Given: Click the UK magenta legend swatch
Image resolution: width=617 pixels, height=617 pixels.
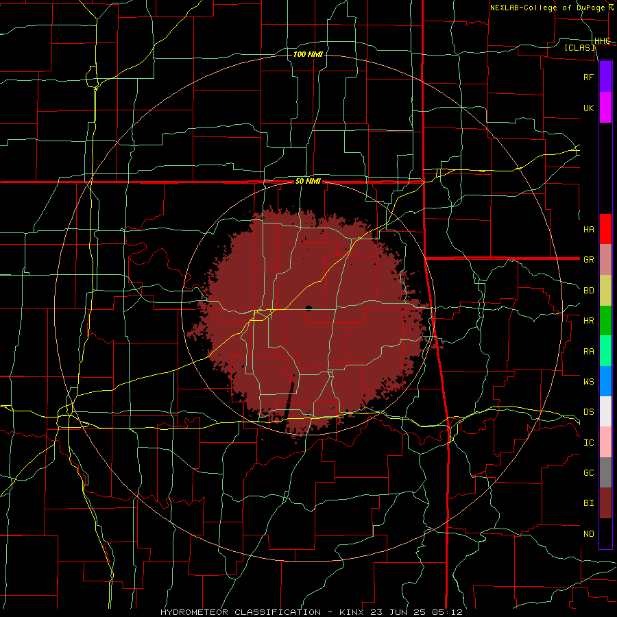Looking at the screenshot, I should pyautogui.click(x=605, y=108).
